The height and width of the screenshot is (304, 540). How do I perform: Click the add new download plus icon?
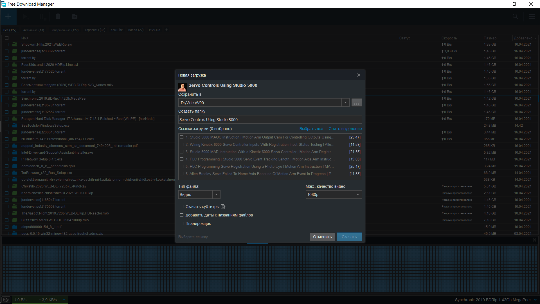[8, 17]
